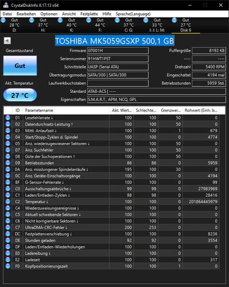
Task: Open the Bearbeiten menu
Action: (x=26, y=14)
